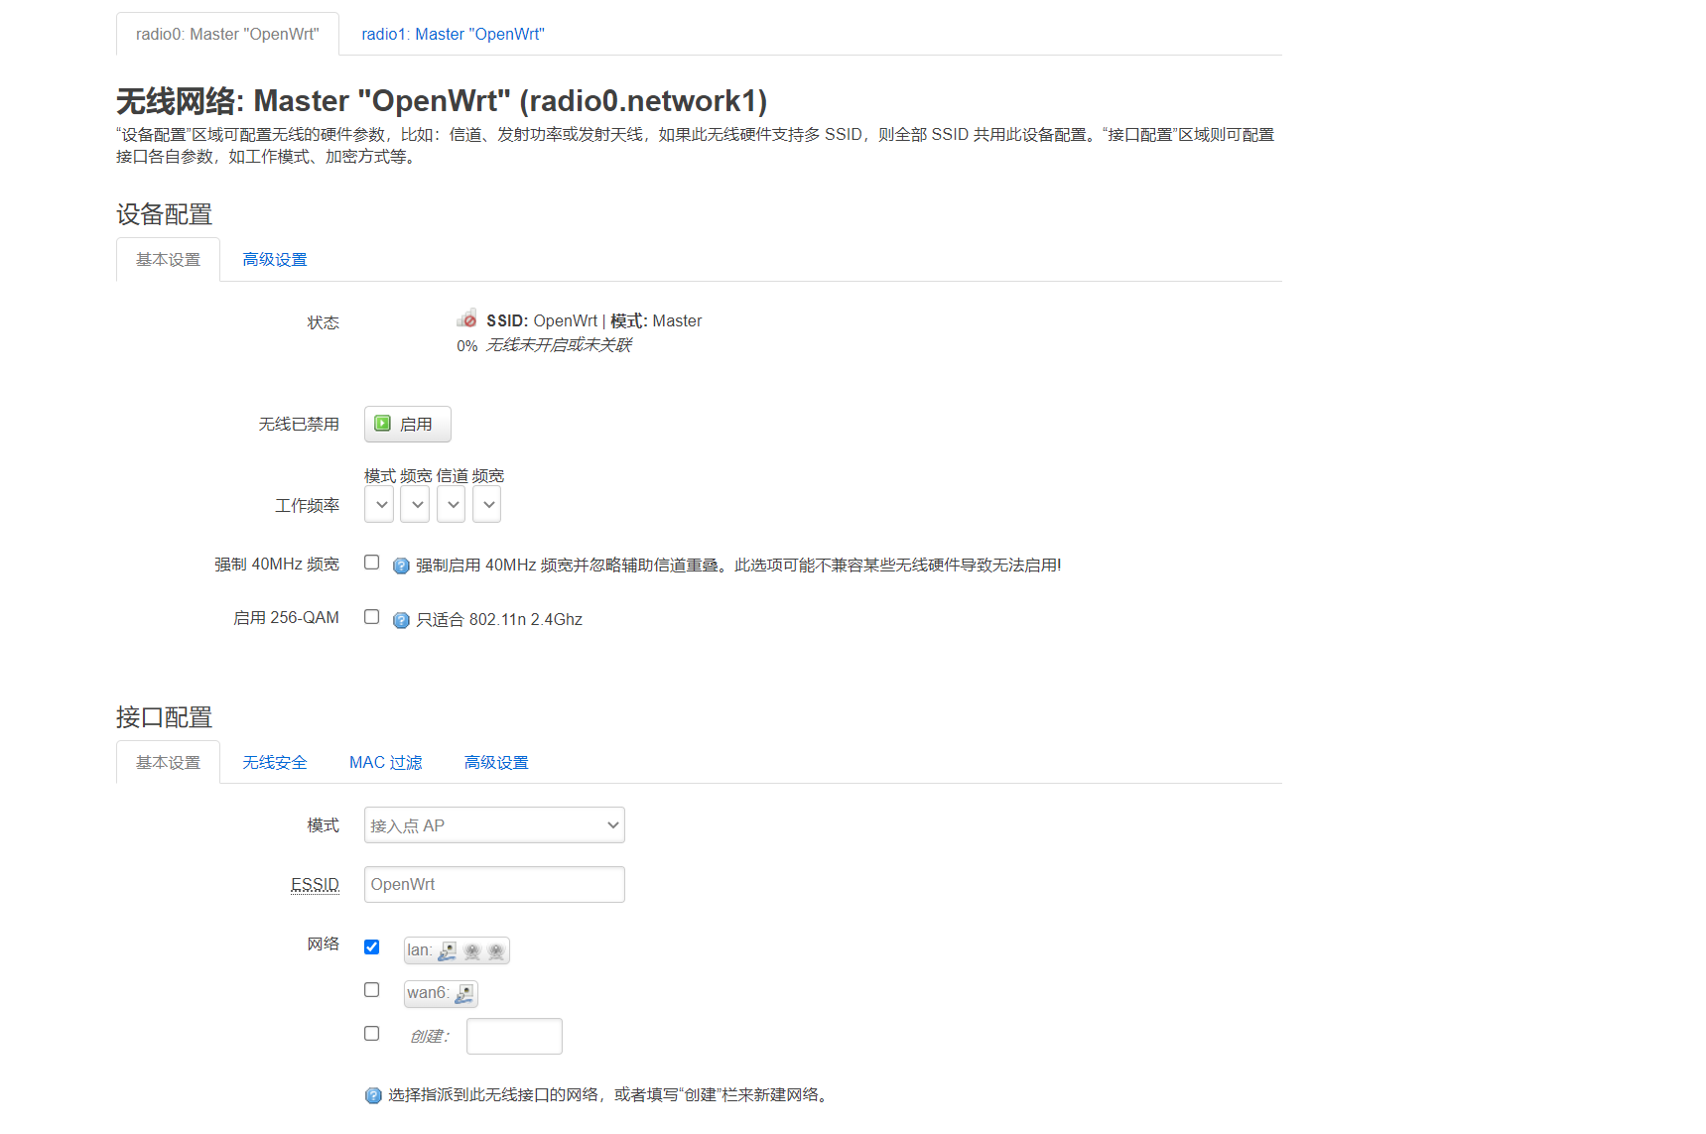This screenshot has height=1134, width=1706.
Task: Open the 信道 channel dropdown
Action: pyautogui.click(x=451, y=504)
